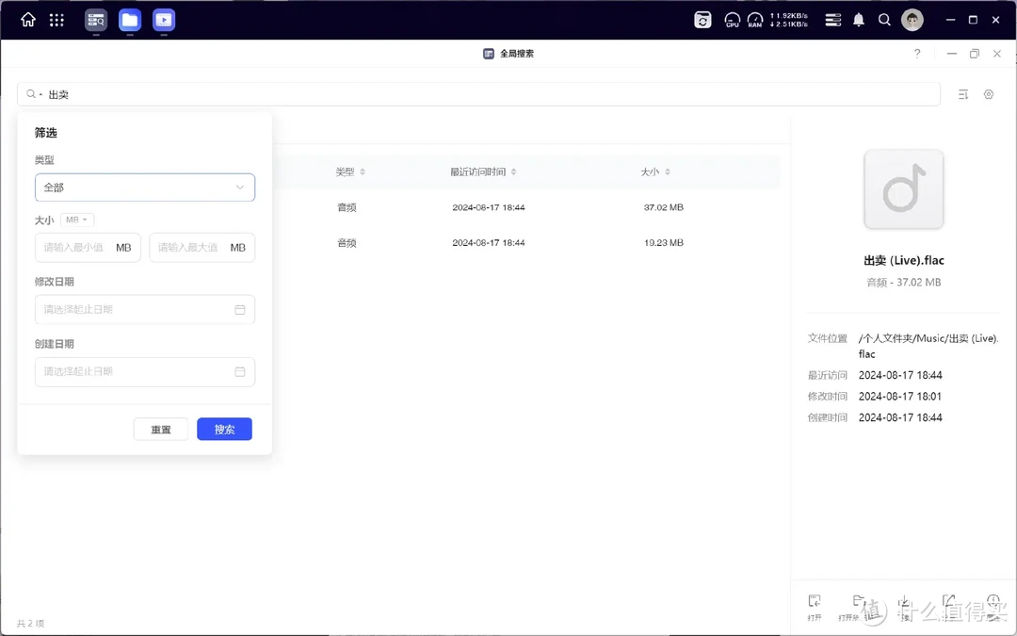Open the MB size unit dropdown
Screen dimensions: 1017x636
coord(77,220)
